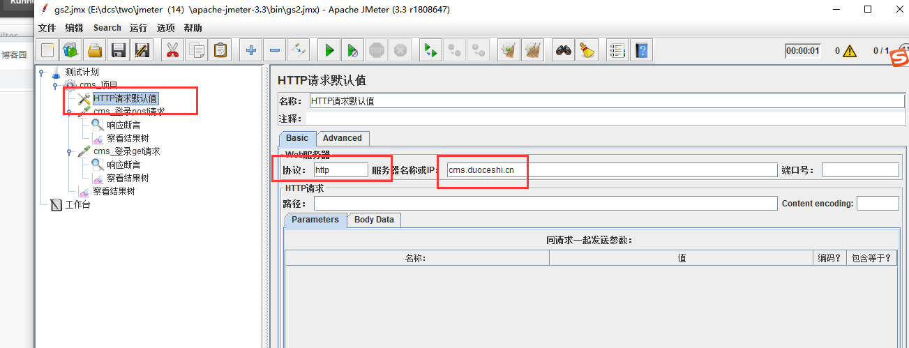909x348 pixels.
Task: Select the 工作台 workbench node
Action: (77, 204)
